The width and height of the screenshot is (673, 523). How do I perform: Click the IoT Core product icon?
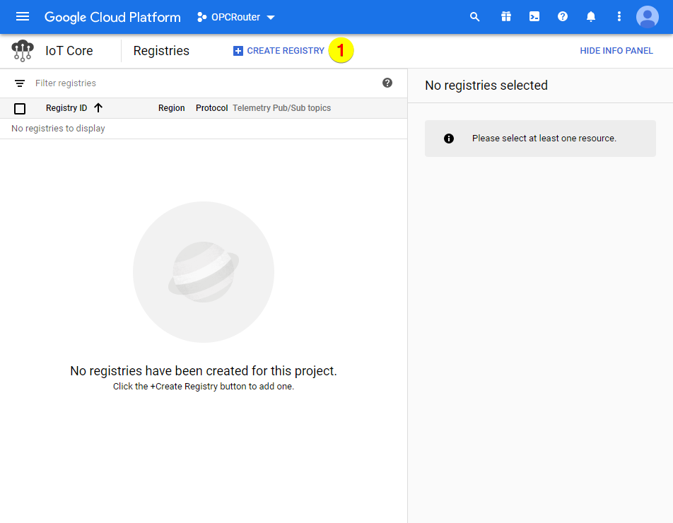point(23,51)
